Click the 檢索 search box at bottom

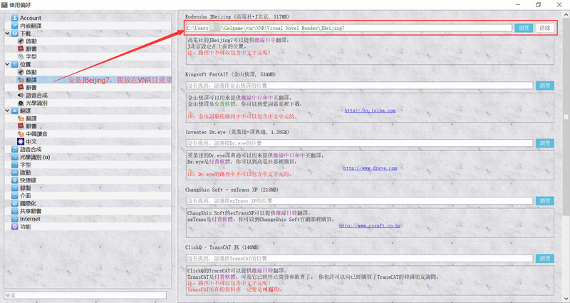pyautogui.click(x=85, y=294)
